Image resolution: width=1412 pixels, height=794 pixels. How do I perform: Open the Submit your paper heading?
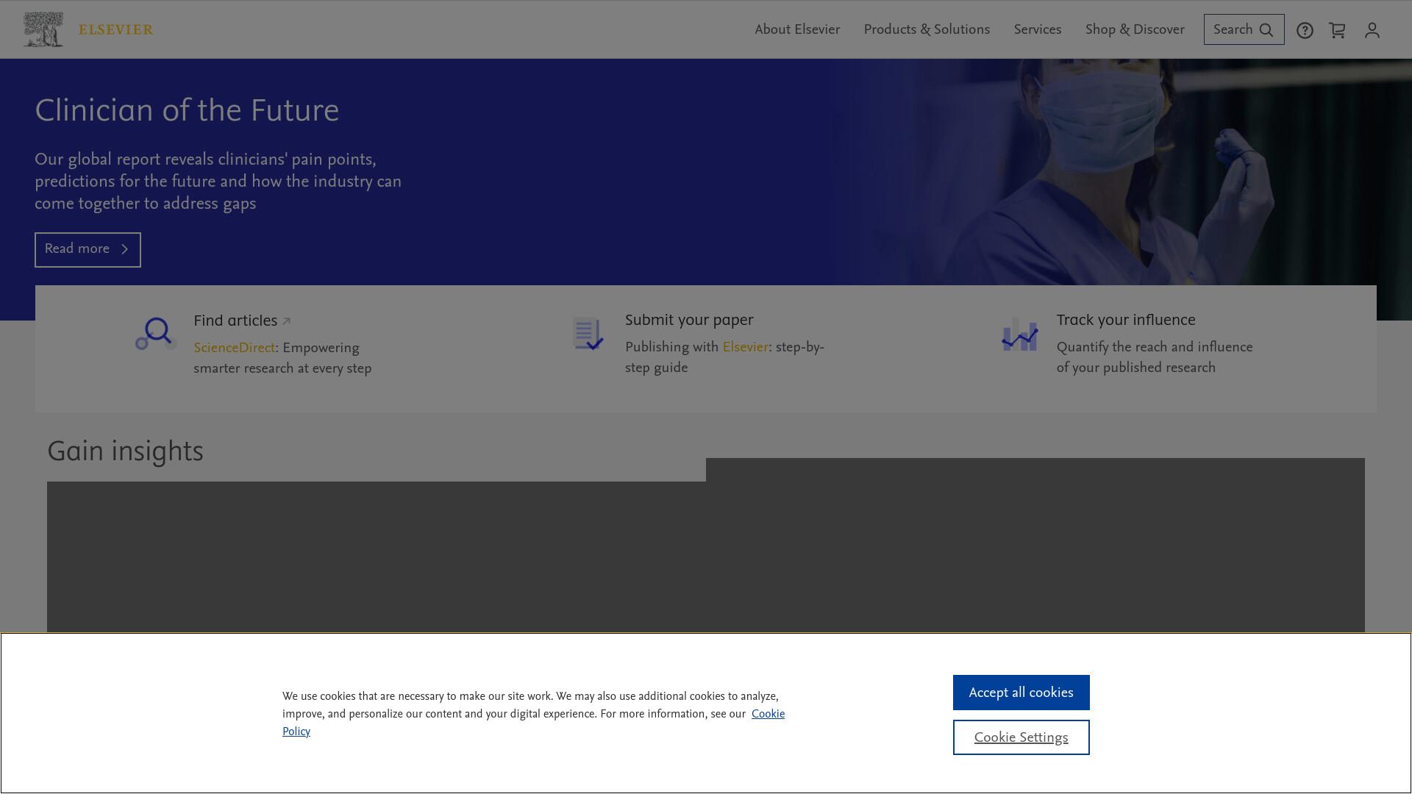[689, 321]
